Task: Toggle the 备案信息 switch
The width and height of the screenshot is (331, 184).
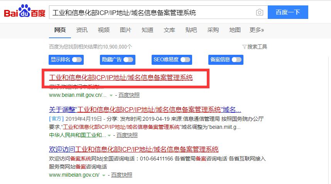Action: (x=236, y=60)
